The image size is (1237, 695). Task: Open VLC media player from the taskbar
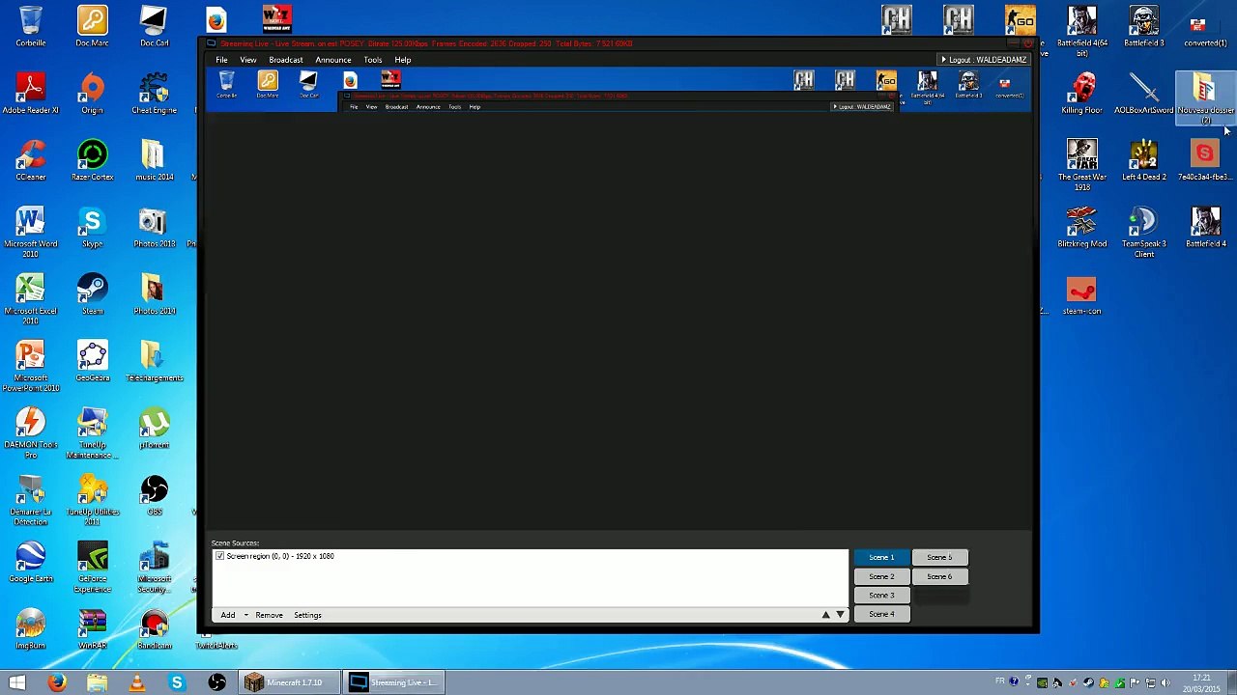tap(137, 682)
